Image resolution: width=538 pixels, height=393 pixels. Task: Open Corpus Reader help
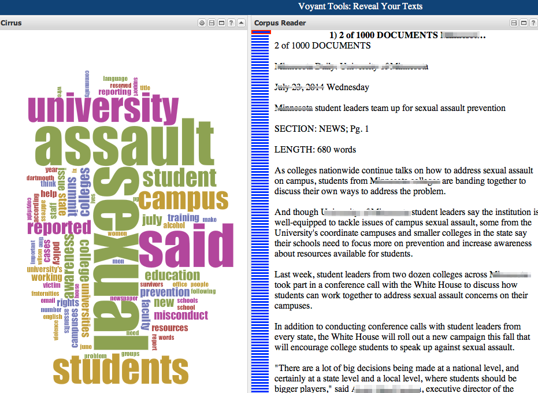click(x=533, y=23)
